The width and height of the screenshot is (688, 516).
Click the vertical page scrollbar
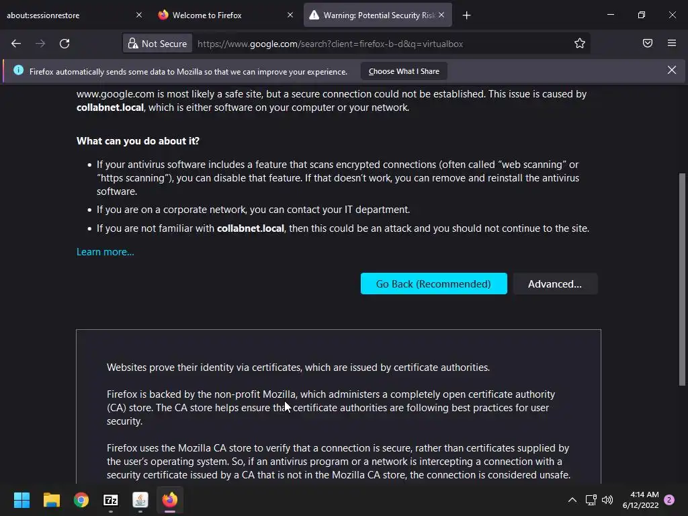pyautogui.click(x=682, y=279)
